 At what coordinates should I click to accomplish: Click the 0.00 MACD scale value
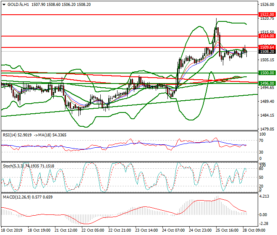coord(263,215)
